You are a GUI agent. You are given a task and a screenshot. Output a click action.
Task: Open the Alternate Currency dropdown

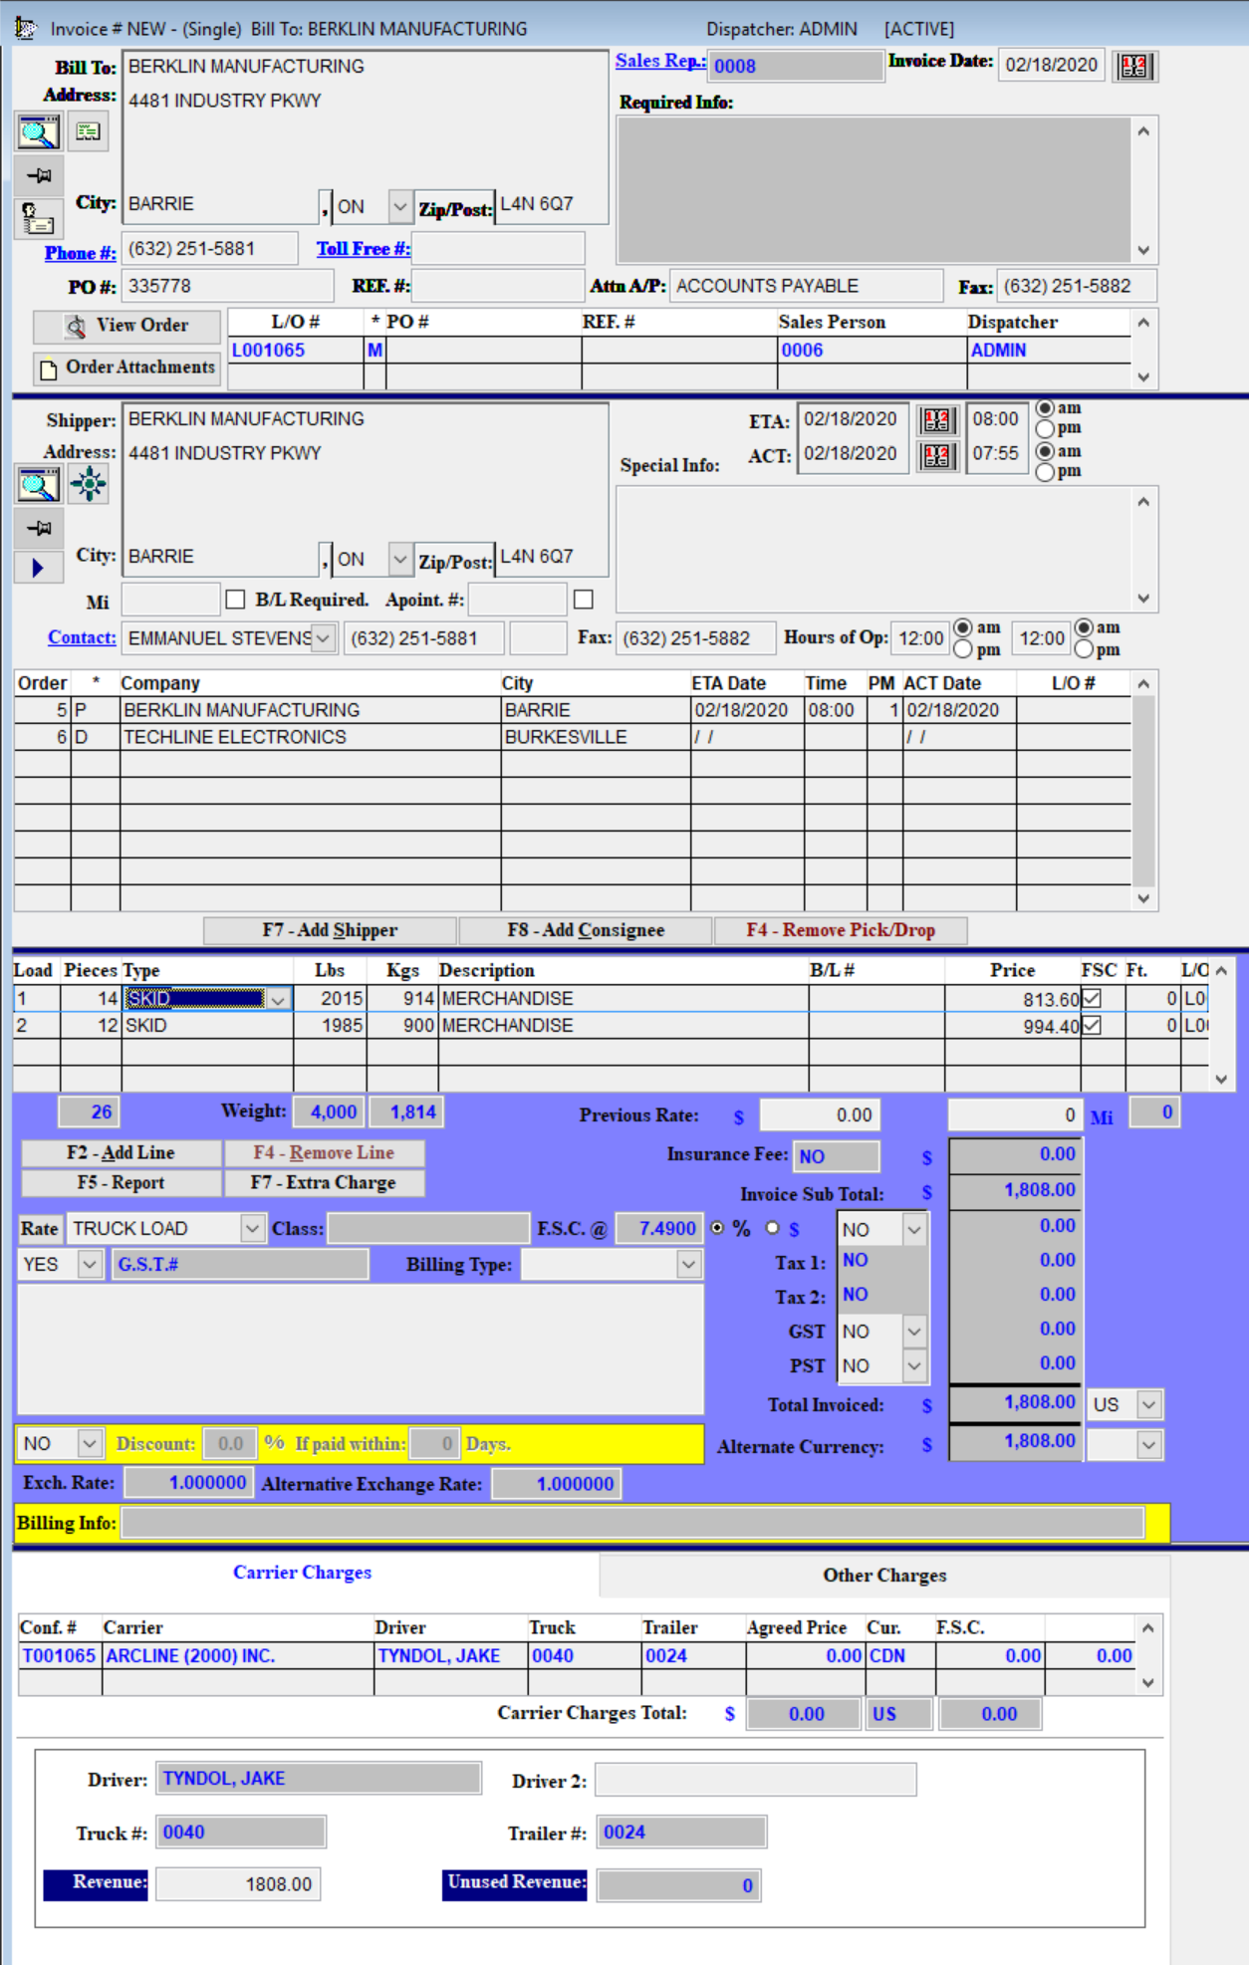(1148, 1445)
